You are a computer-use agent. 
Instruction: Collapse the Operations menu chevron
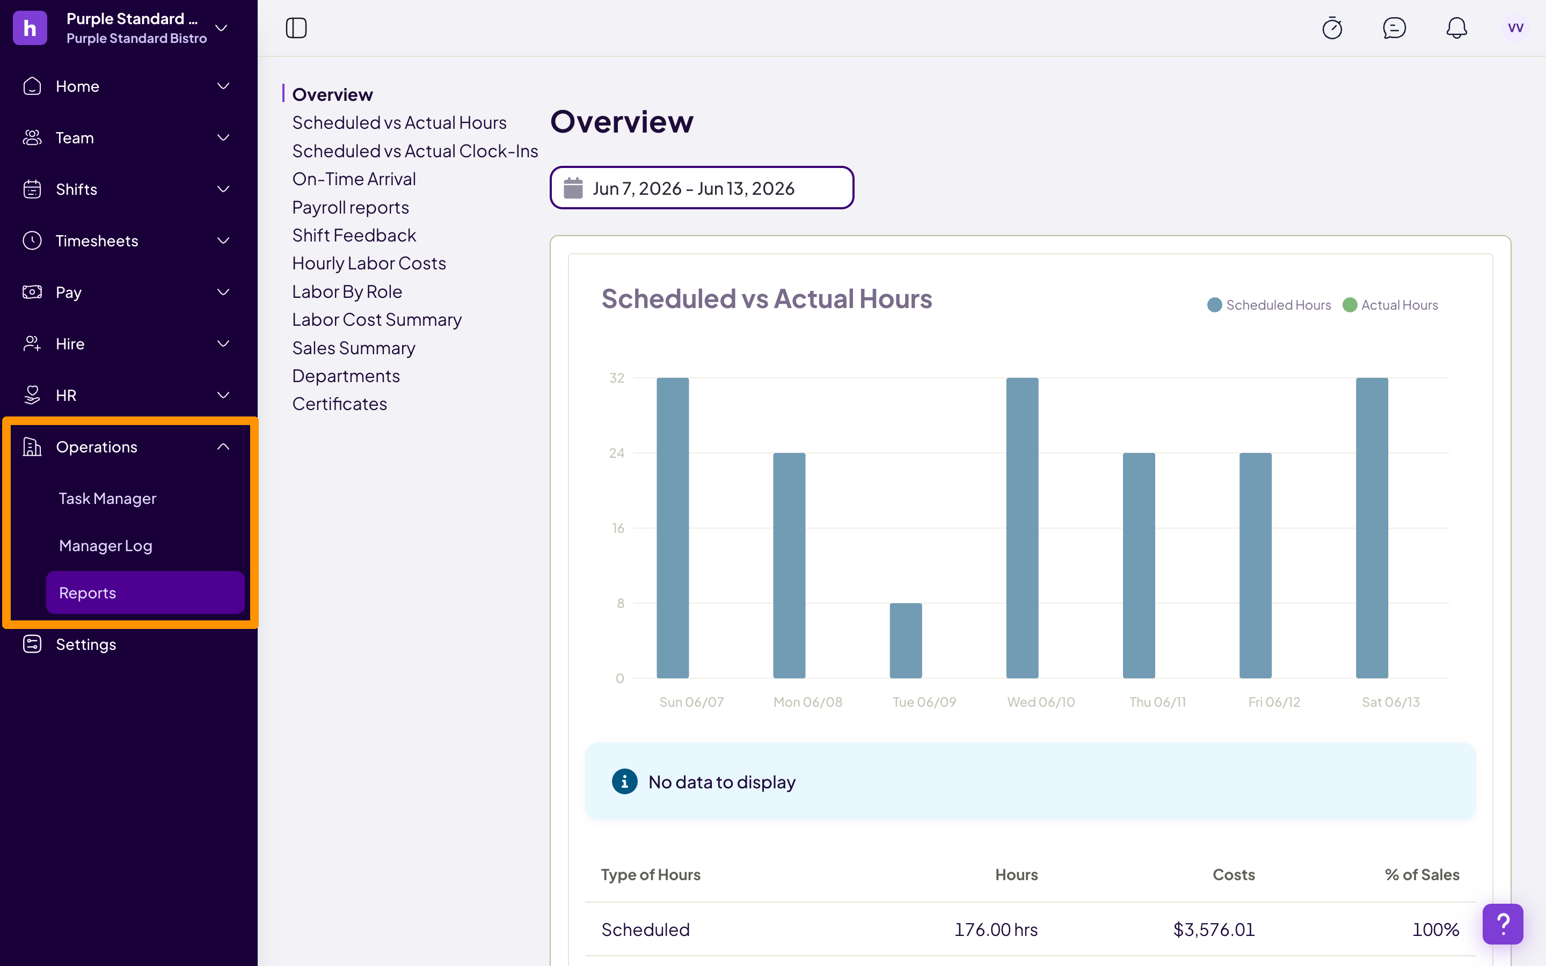point(223,447)
